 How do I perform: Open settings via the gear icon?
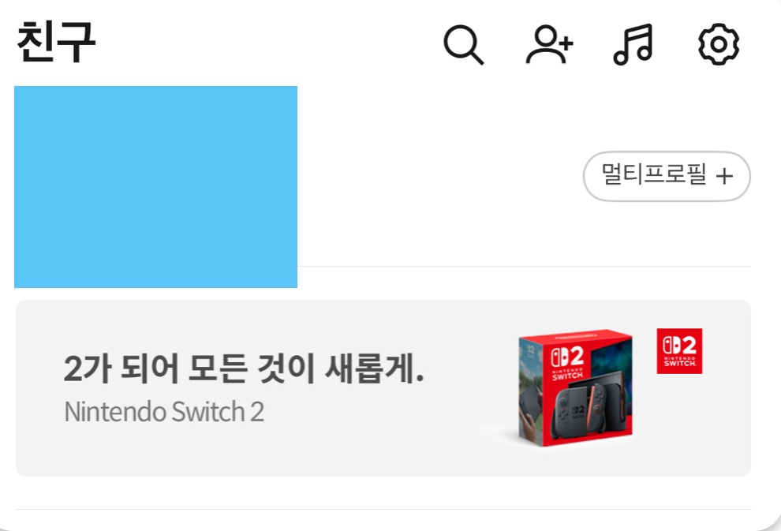(718, 44)
